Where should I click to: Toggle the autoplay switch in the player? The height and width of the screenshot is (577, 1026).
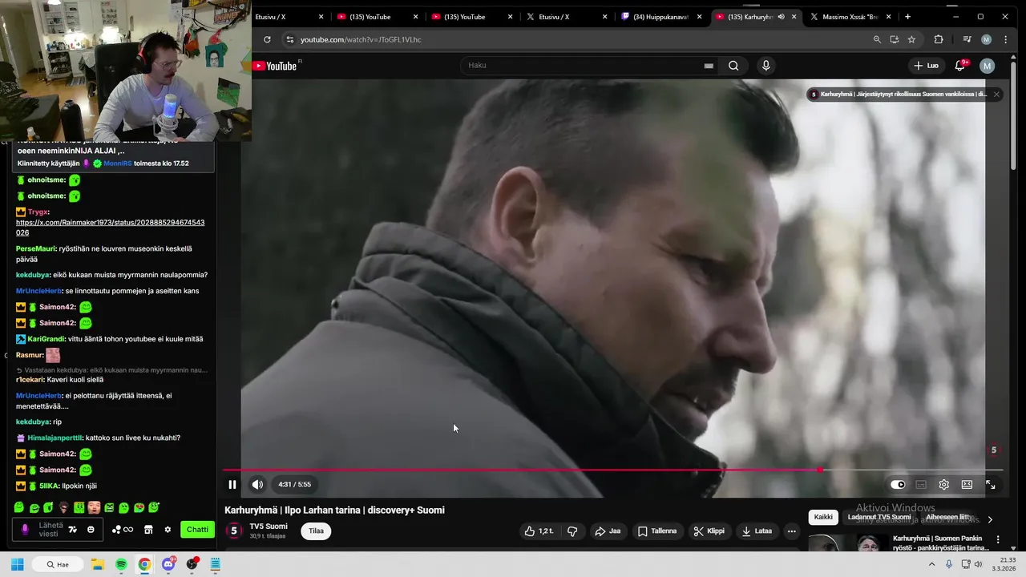(898, 484)
